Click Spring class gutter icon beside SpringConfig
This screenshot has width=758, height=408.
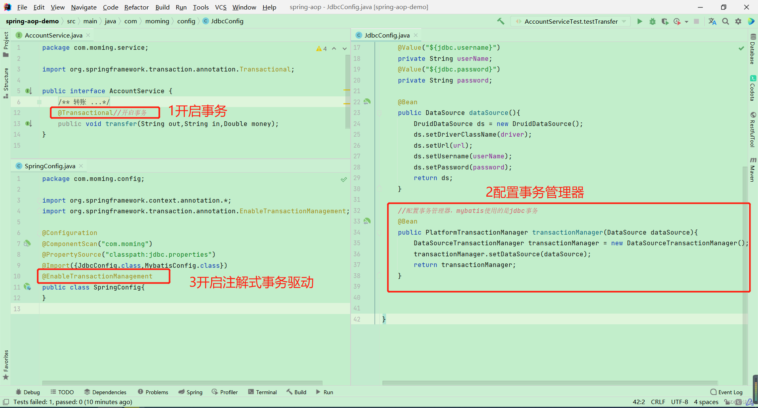27,287
